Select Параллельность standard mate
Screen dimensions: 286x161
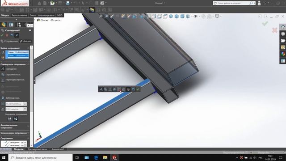(13, 75)
